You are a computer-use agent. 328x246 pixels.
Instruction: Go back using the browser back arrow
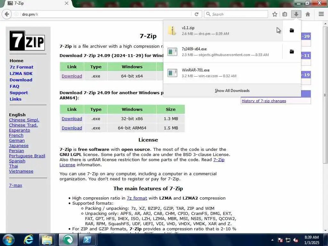pyautogui.click(x=7, y=14)
